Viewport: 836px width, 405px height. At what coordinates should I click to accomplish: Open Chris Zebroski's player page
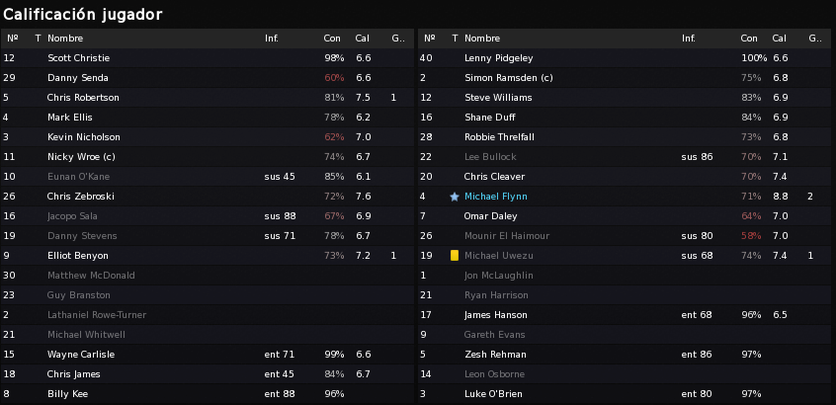[80, 197]
